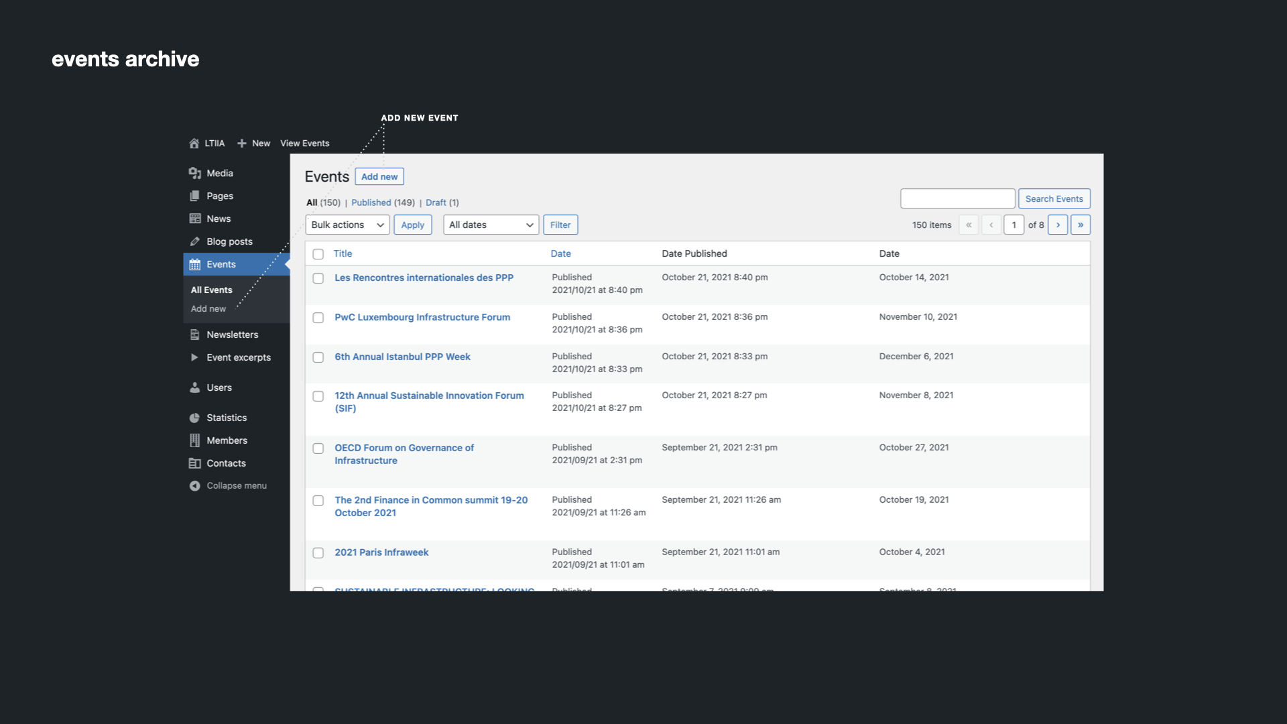Check Les Rencontres internationales des PPP row
Screen dimensions: 1287x724
pos(318,278)
